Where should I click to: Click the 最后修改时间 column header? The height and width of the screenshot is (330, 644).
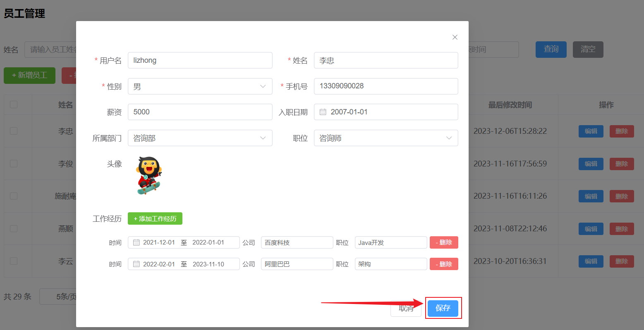click(x=510, y=105)
